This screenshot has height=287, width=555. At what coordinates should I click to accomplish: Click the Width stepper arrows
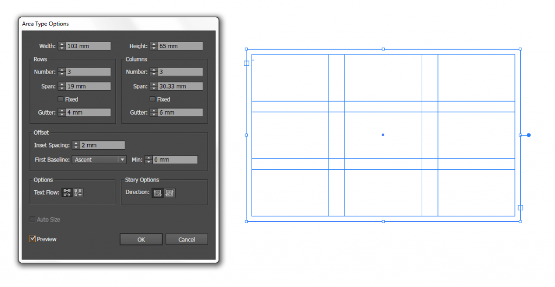[62, 46]
